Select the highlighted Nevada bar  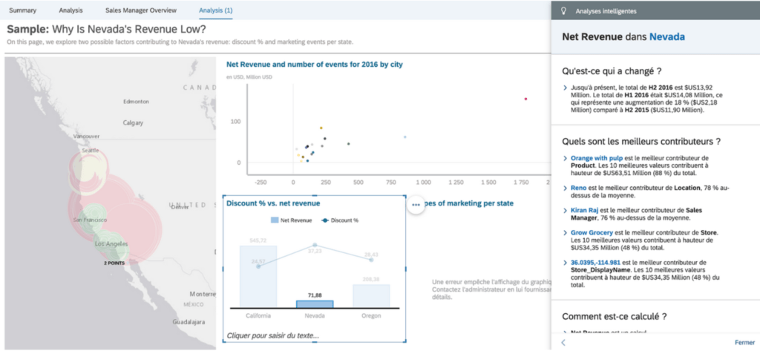tap(315, 304)
